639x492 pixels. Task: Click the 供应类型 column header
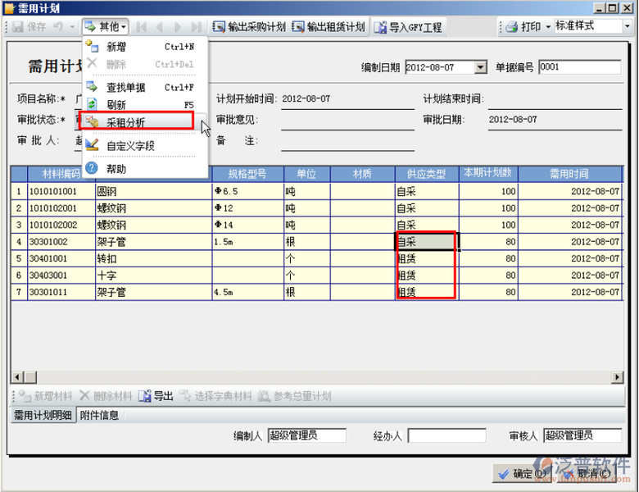pyautogui.click(x=427, y=174)
